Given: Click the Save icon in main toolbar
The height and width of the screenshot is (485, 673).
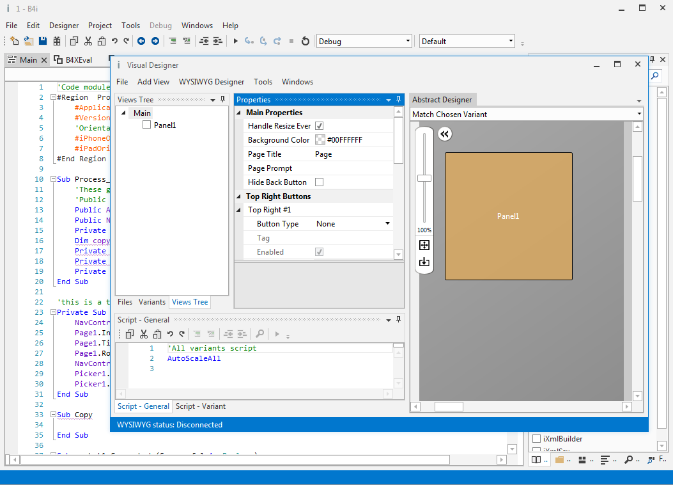Looking at the screenshot, I should point(43,42).
